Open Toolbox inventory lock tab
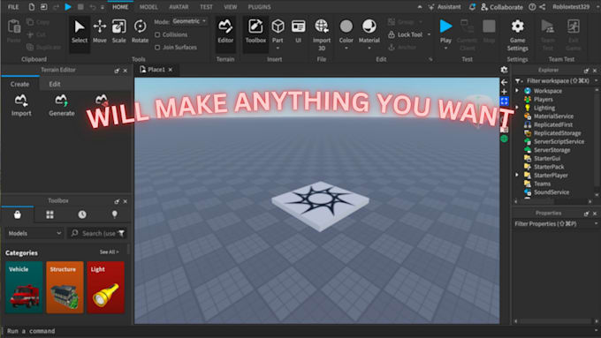Image resolution: width=601 pixels, height=338 pixels. [x=18, y=214]
